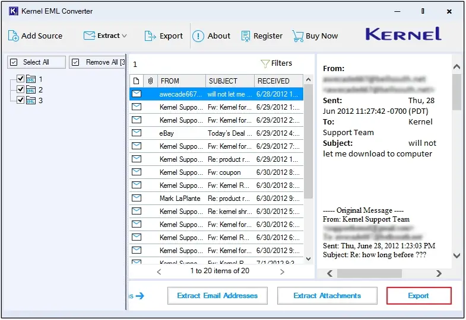Click preview pane scroll left arrow
This screenshot has height=320, width=466.
point(329,273)
